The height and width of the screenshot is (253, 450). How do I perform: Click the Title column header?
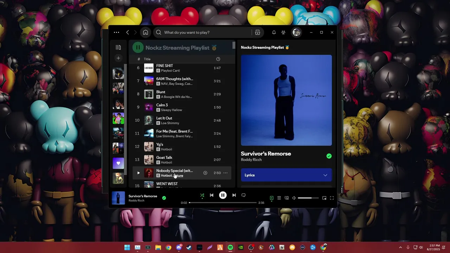tap(147, 59)
